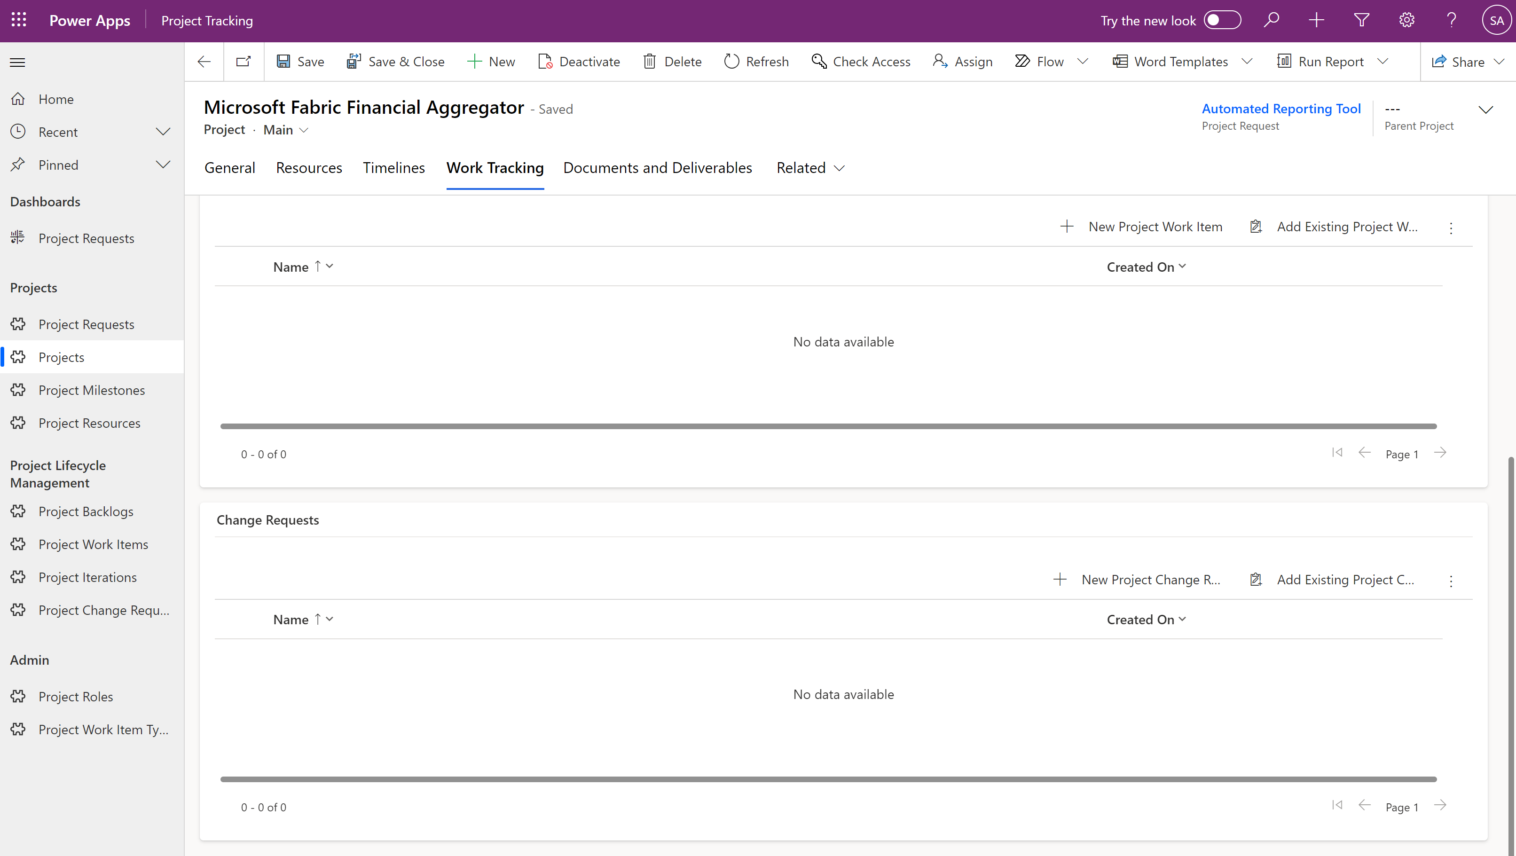
Task: Open Documents and Deliverables tab
Action: (x=657, y=168)
